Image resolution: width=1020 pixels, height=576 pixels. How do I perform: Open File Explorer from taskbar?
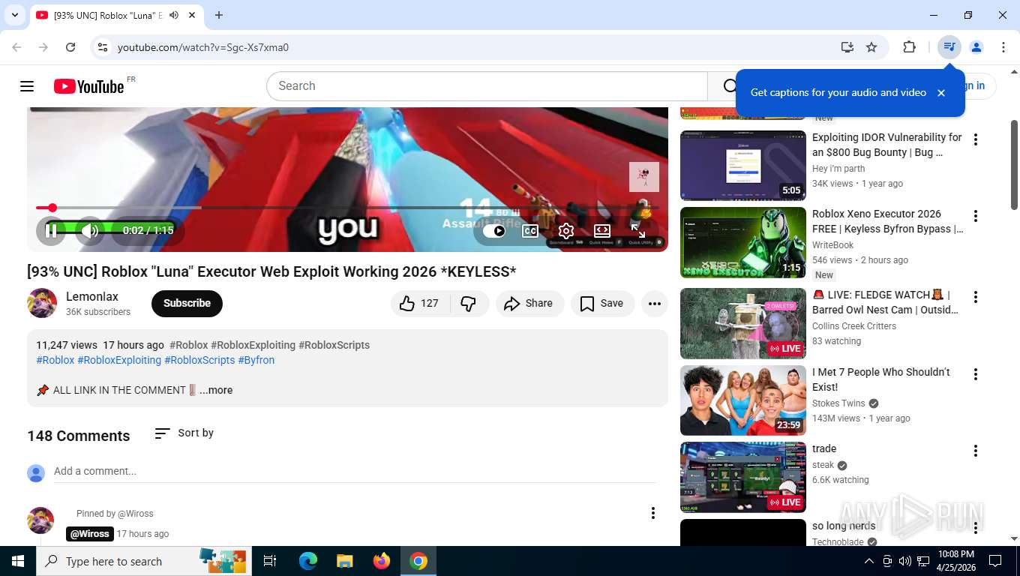point(344,561)
